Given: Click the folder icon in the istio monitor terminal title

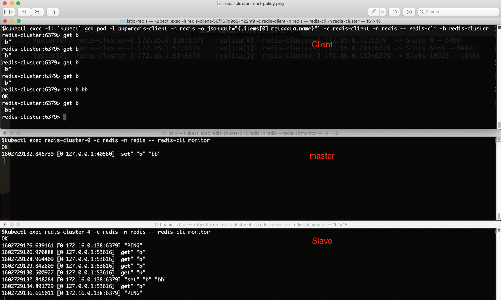Looking at the screenshot, I should point(165,133).
